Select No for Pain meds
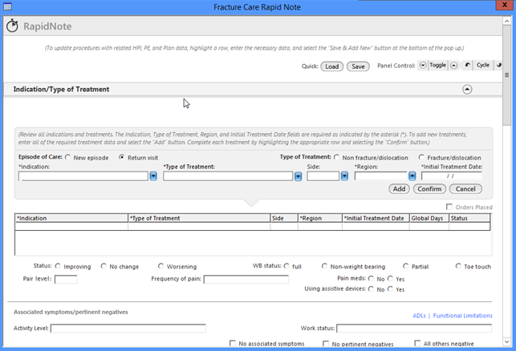Screen dimensions: 516x351 [x=371, y=279]
